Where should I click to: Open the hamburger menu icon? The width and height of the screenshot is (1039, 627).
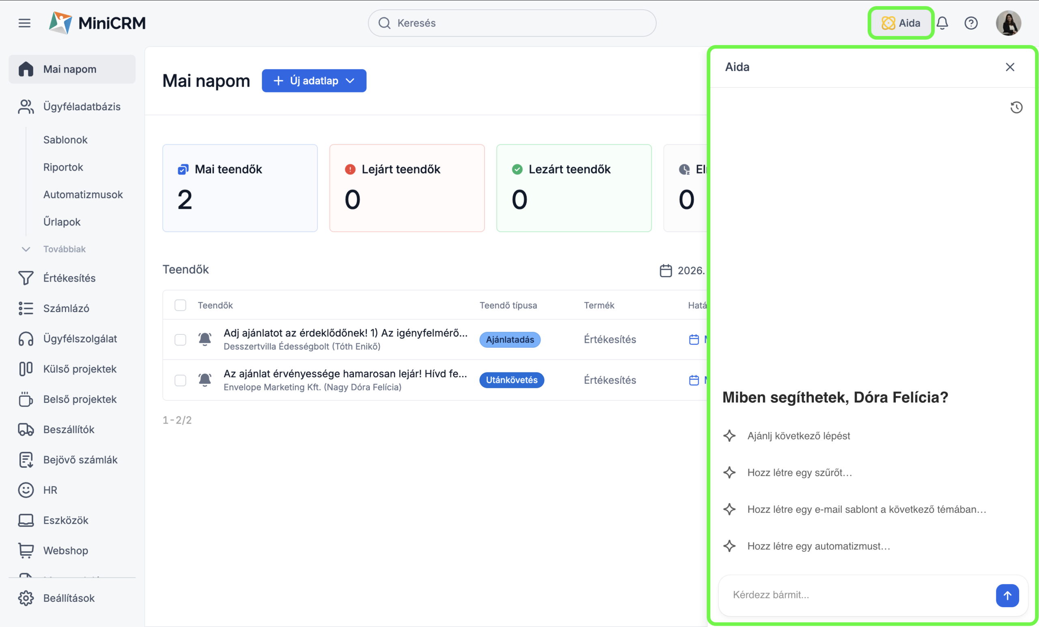click(24, 23)
